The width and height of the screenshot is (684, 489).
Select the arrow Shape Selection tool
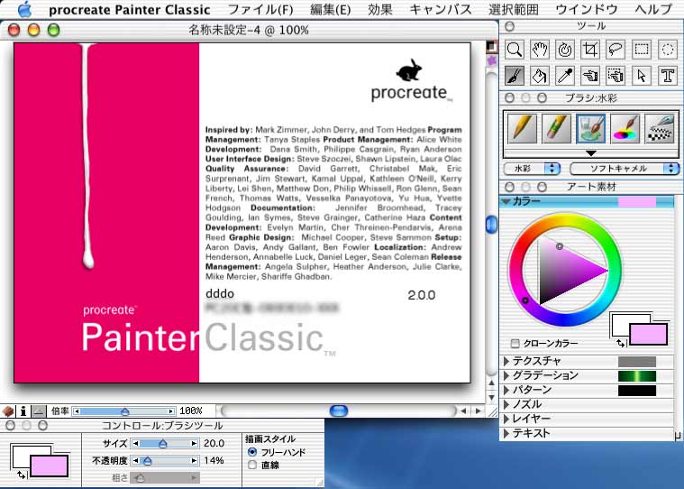pyautogui.click(x=642, y=76)
